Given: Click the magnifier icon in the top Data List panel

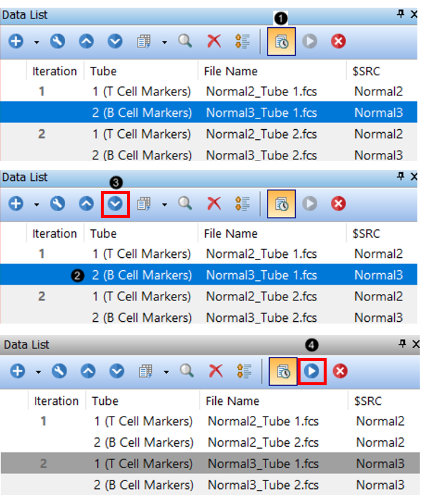Looking at the screenshot, I should [x=185, y=41].
